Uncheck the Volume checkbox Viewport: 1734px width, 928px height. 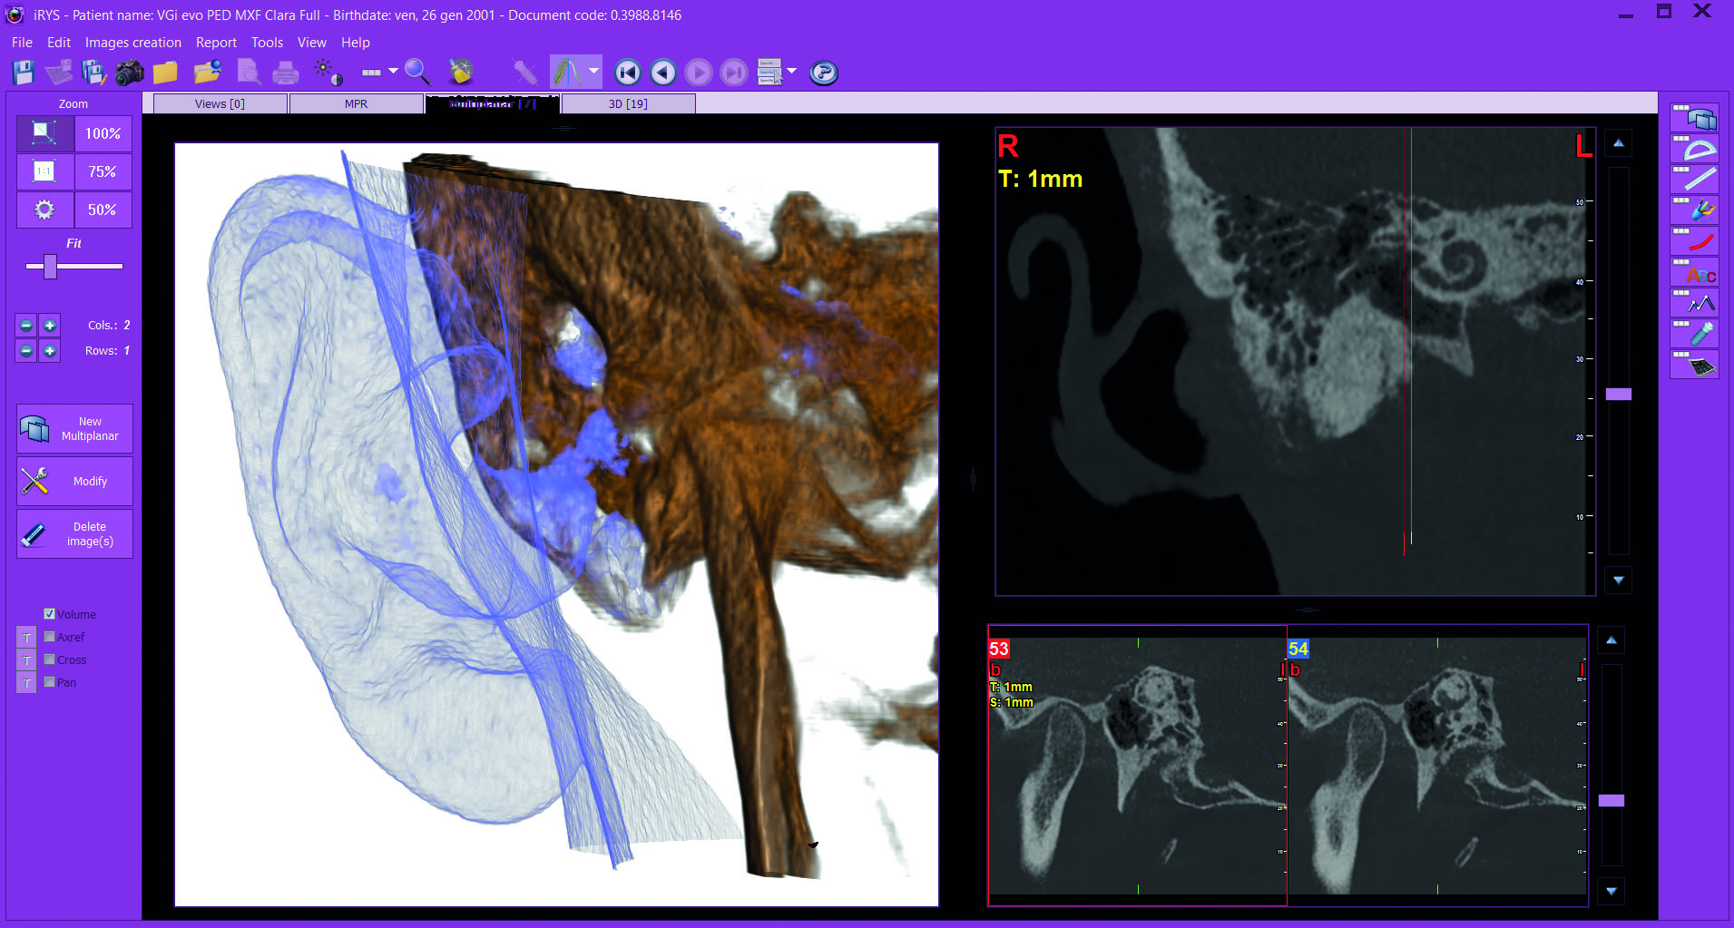(x=50, y=614)
